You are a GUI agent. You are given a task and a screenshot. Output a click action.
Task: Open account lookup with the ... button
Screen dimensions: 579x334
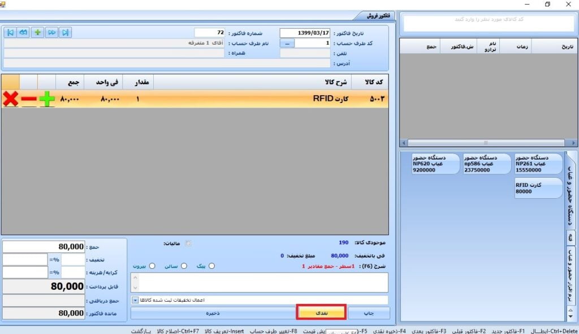pos(287,43)
